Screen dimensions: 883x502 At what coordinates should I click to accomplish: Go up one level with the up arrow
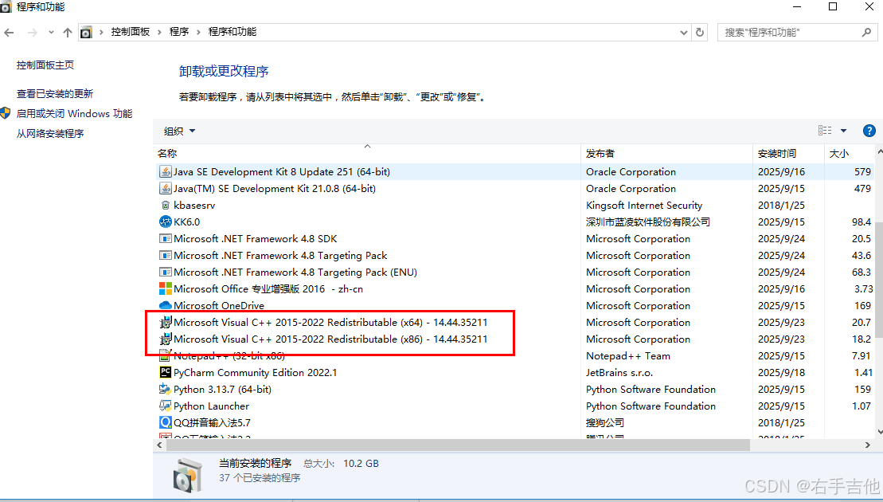pos(68,33)
